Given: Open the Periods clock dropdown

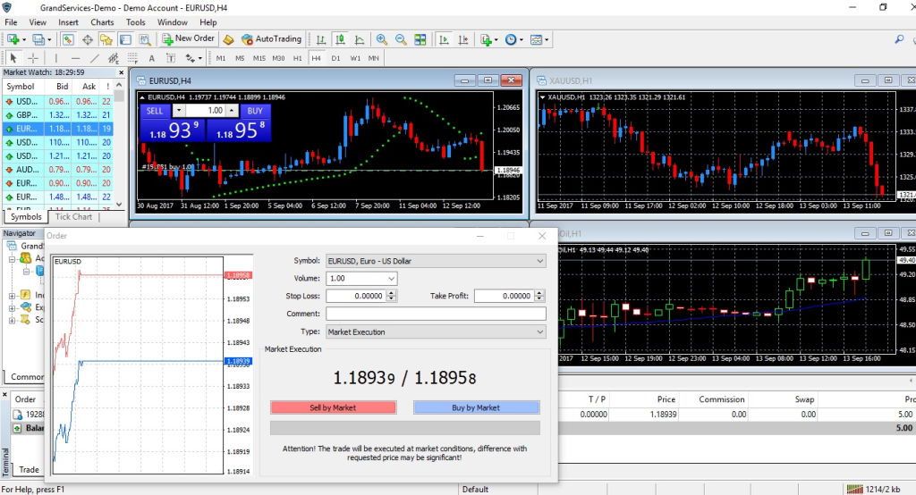Looking at the screenshot, I should click(x=522, y=39).
